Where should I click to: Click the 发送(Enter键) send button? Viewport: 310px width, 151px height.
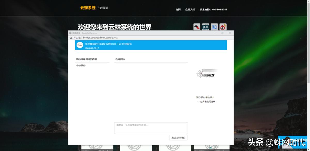(x=178, y=137)
